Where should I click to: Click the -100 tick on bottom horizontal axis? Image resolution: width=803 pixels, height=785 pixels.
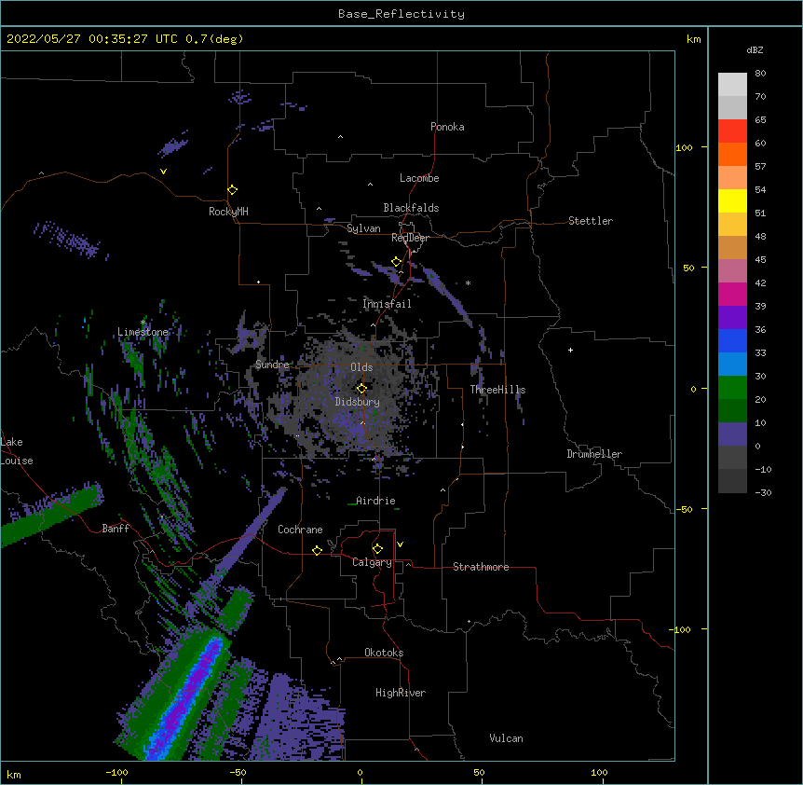click(x=116, y=773)
